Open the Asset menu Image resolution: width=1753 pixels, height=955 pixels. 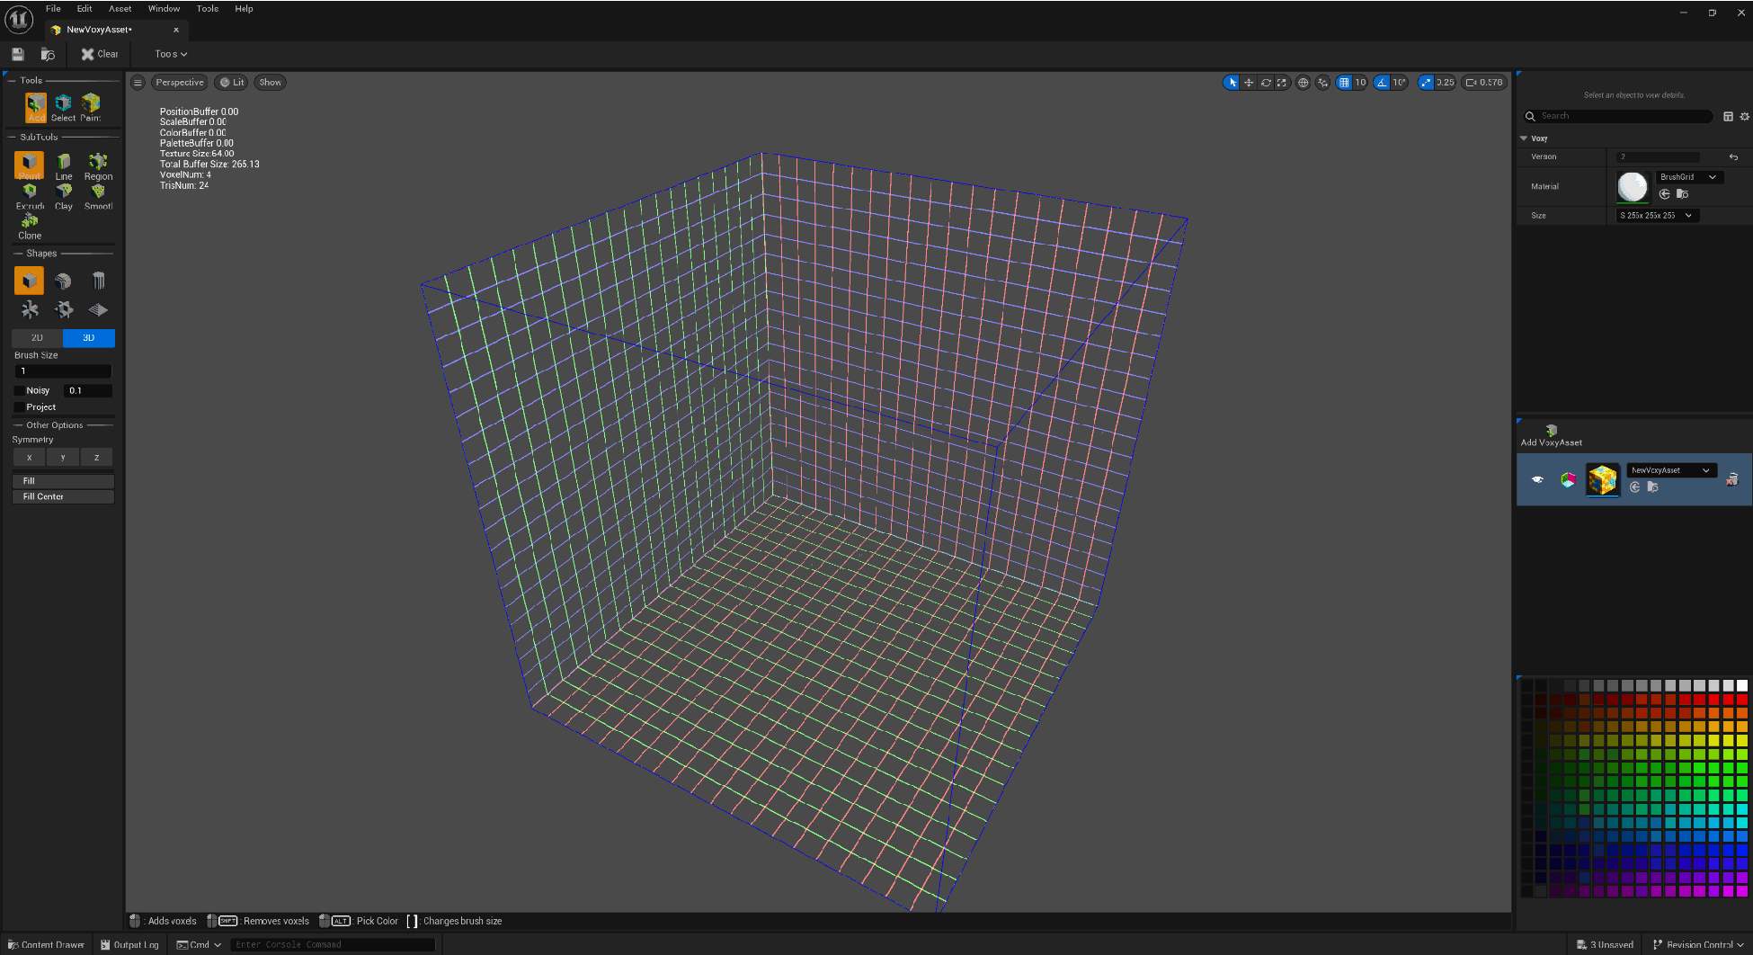point(120,9)
